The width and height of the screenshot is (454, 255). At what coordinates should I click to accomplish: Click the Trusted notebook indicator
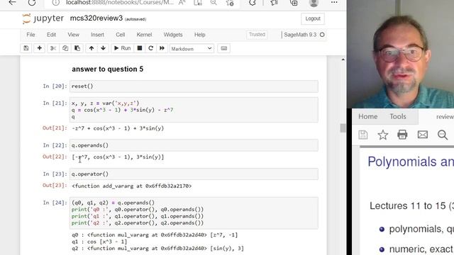coord(257,35)
